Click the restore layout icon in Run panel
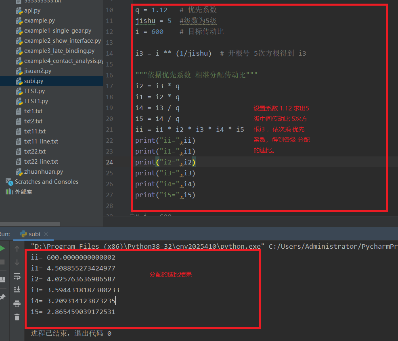 (2, 279)
